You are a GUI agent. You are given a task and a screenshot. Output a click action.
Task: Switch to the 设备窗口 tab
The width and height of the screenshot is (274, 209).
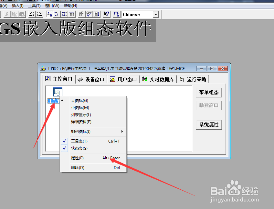point(91,79)
